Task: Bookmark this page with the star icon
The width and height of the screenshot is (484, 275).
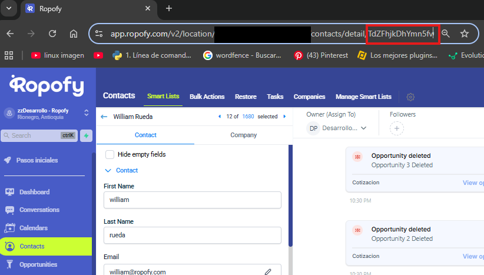Action: (x=465, y=34)
